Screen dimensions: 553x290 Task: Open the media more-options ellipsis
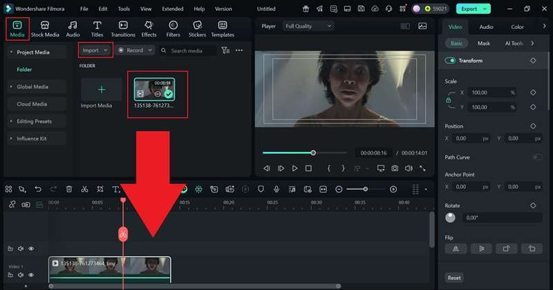tap(239, 50)
